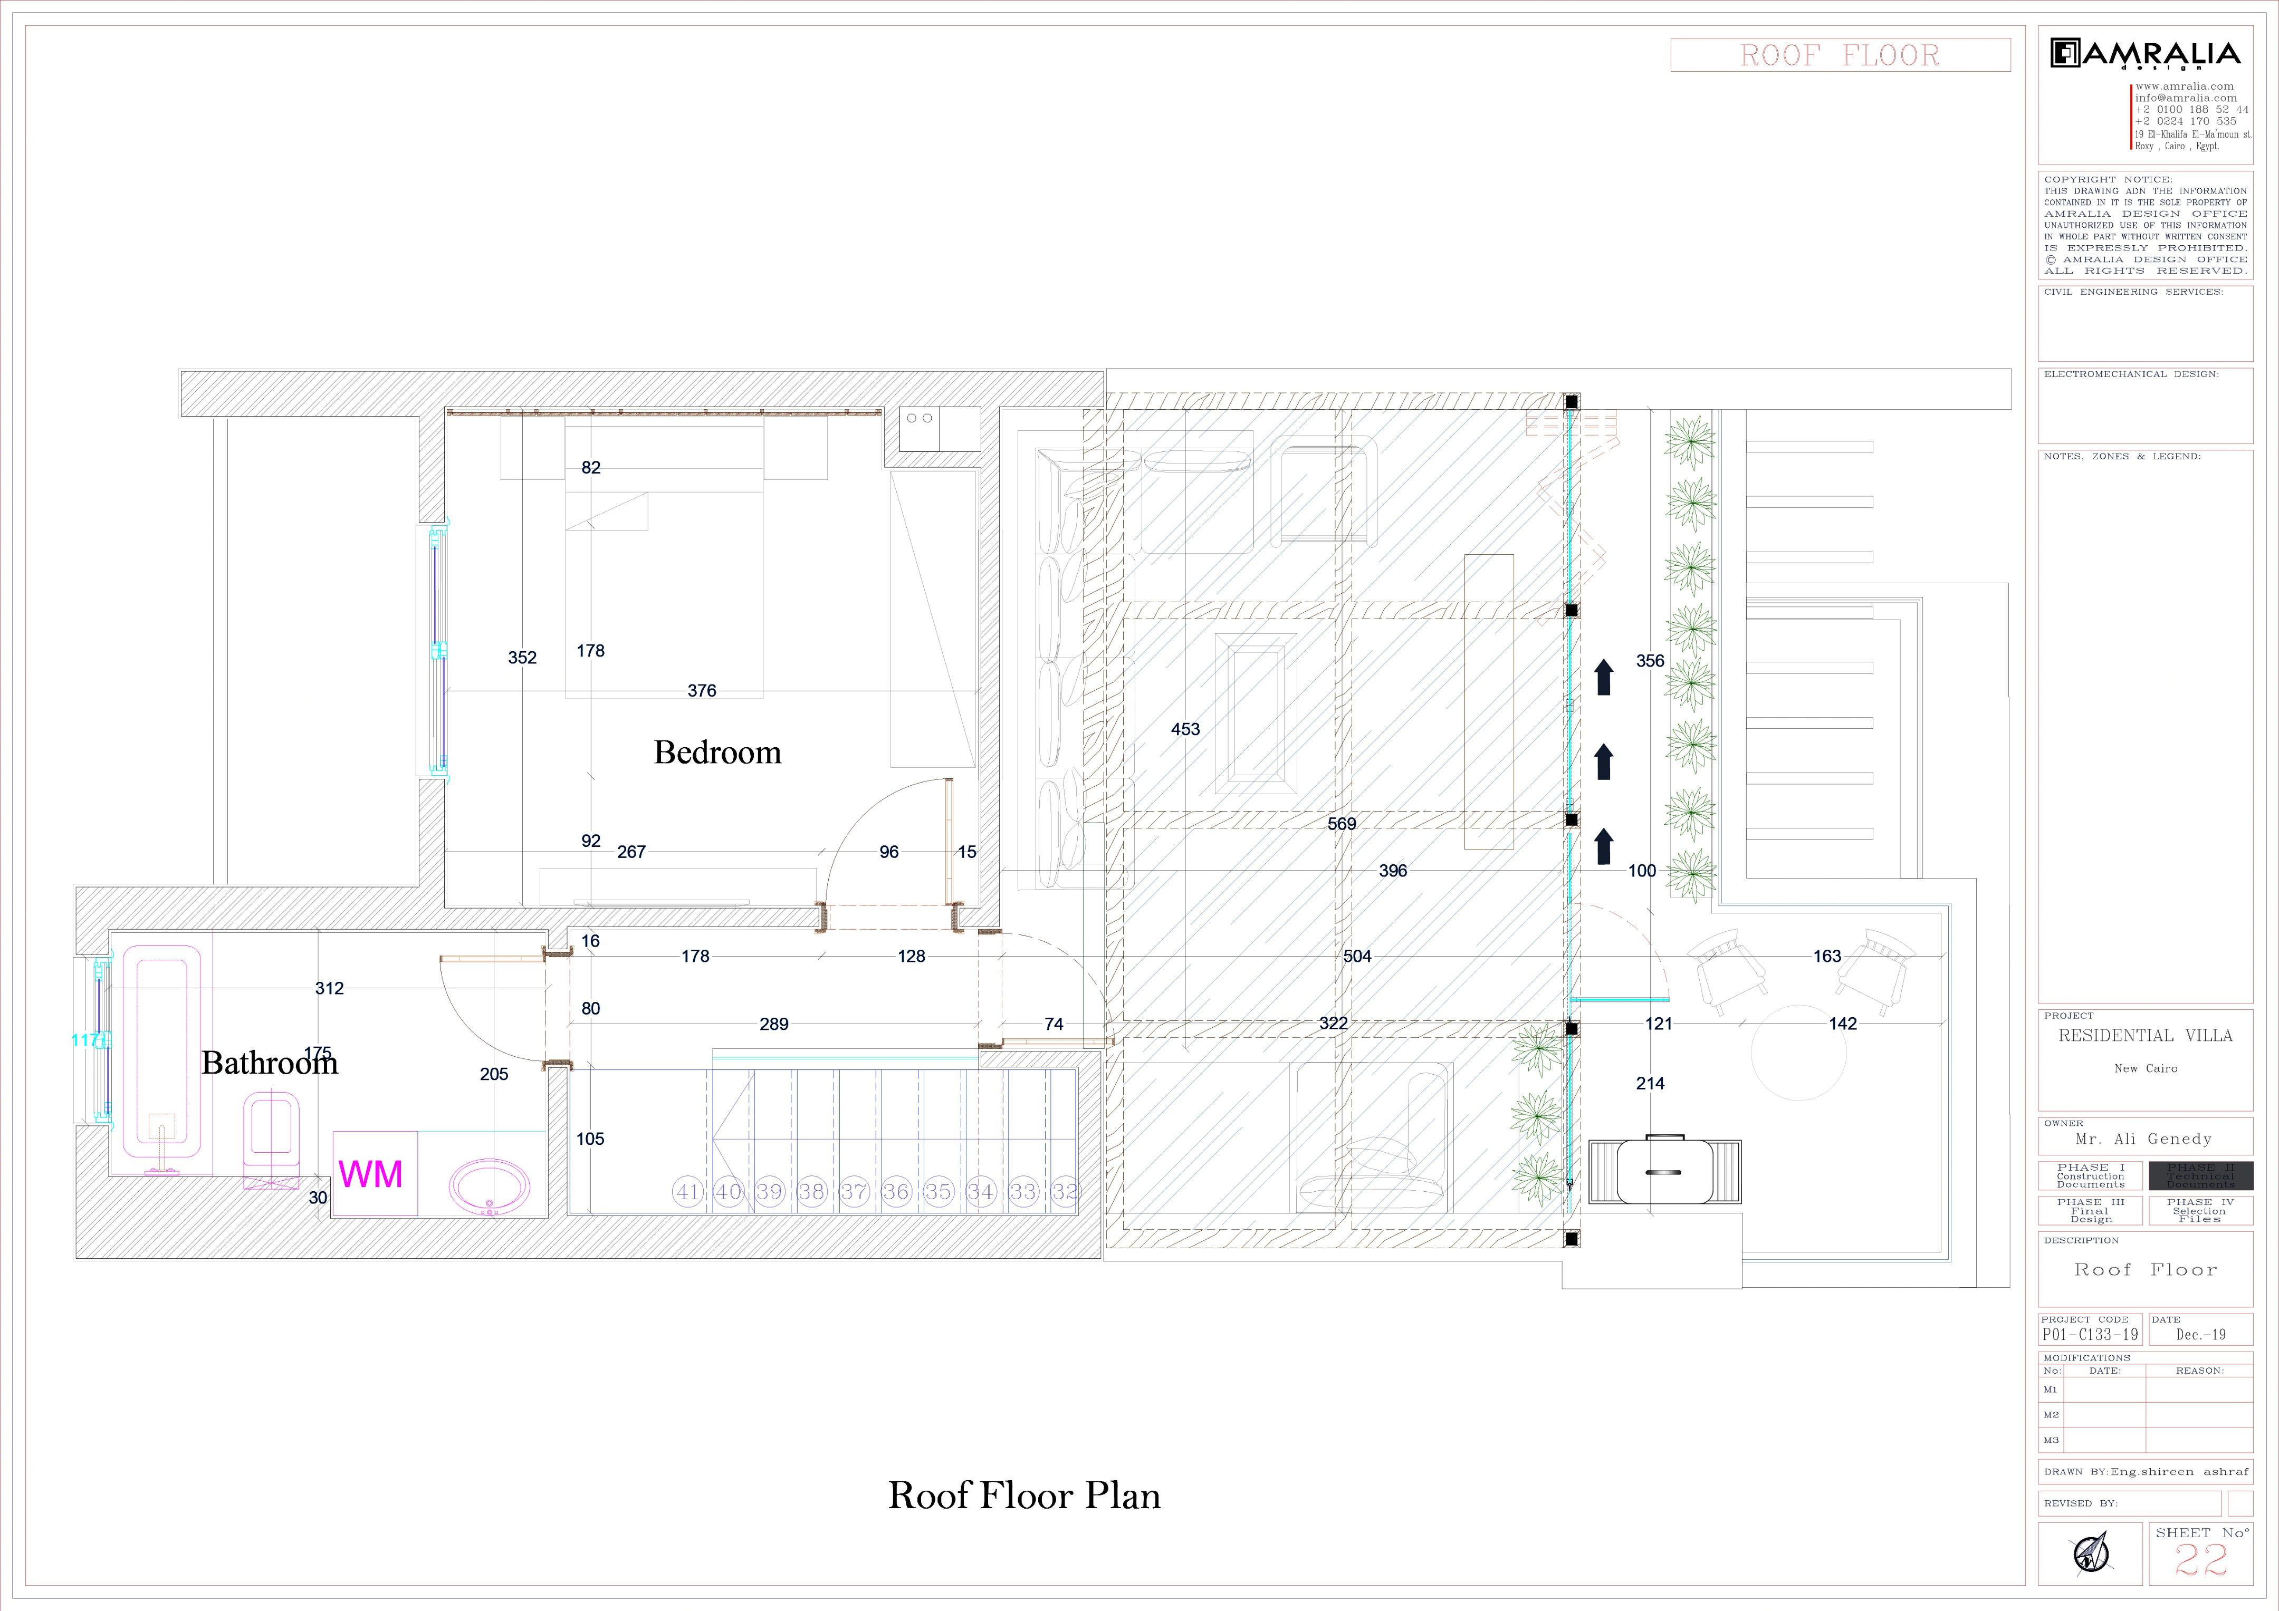The width and height of the screenshot is (2279, 1611).
Task: Click the M1 modification row
Action: [2145, 1390]
